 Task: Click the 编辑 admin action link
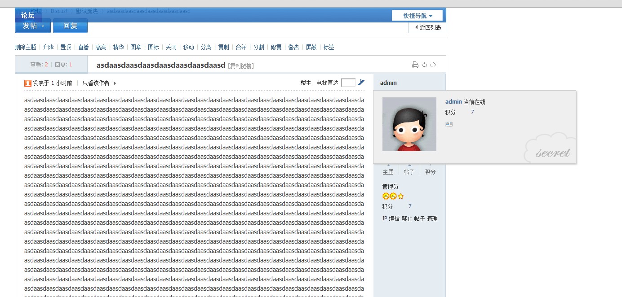[394, 218]
